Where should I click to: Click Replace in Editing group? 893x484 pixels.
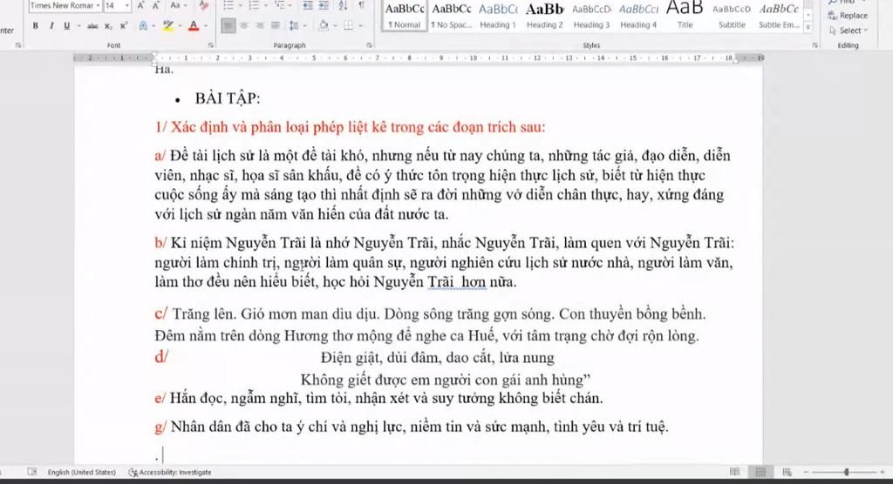(848, 16)
